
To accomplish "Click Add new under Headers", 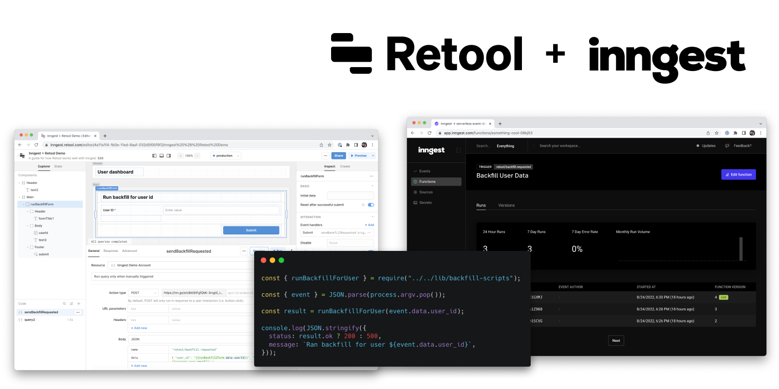I will coord(139,328).
